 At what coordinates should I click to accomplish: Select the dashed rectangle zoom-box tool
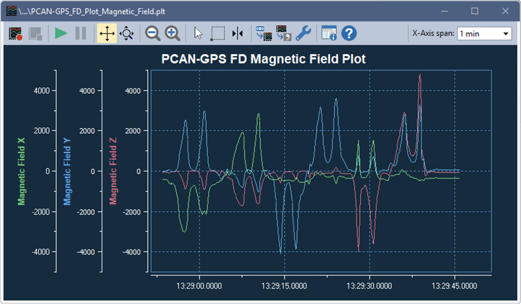(218, 34)
